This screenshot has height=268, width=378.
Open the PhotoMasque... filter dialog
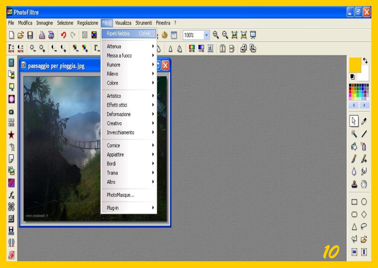coord(121,195)
